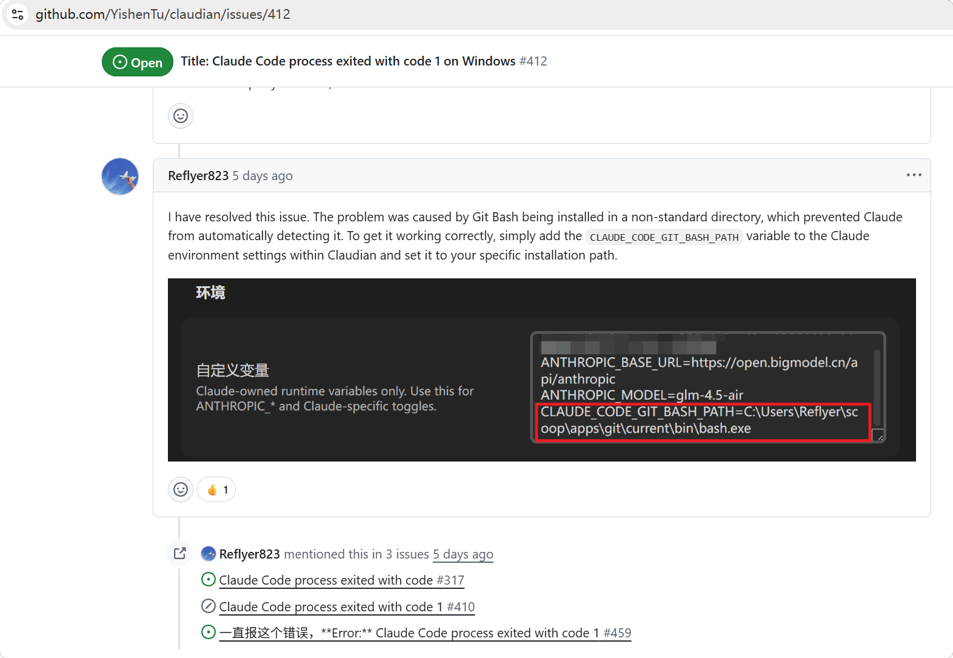953x658 pixels.
Task: Click the small Reflyer823 avatar in timeline
Action: 209,554
